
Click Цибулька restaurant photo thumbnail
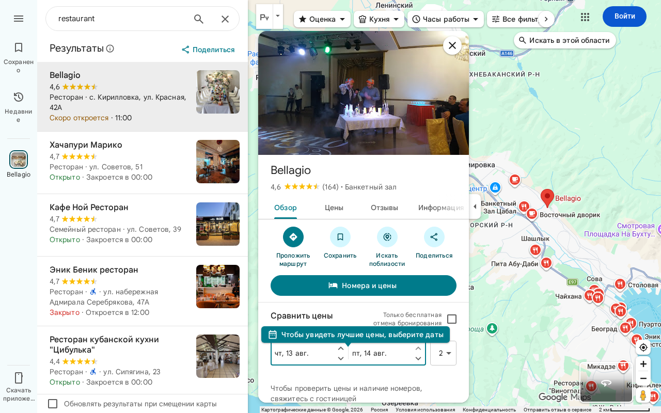[x=218, y=356]
